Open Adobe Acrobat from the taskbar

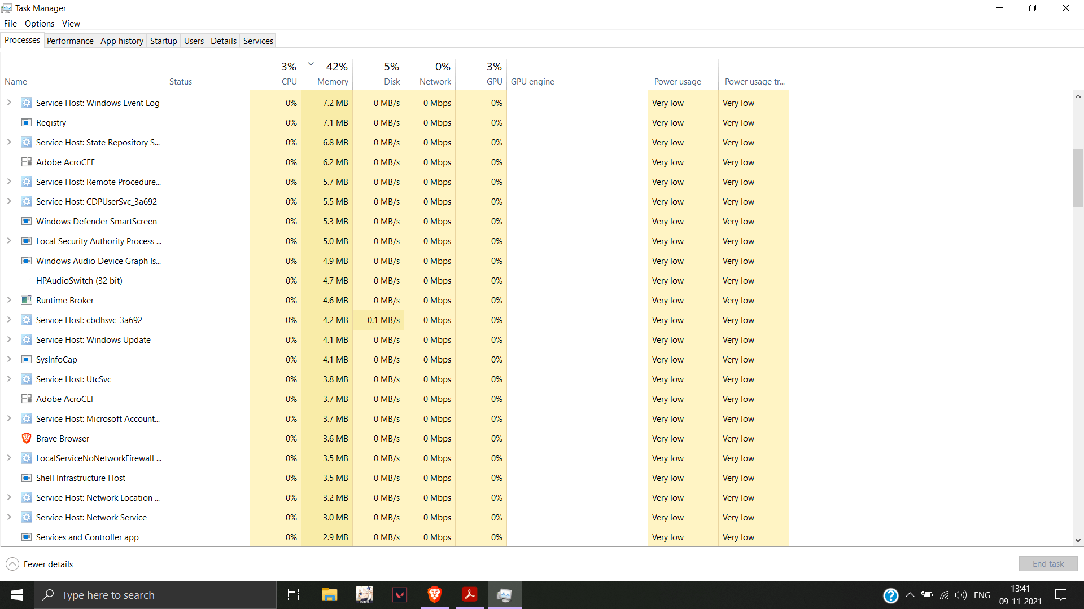pos(469,594)
